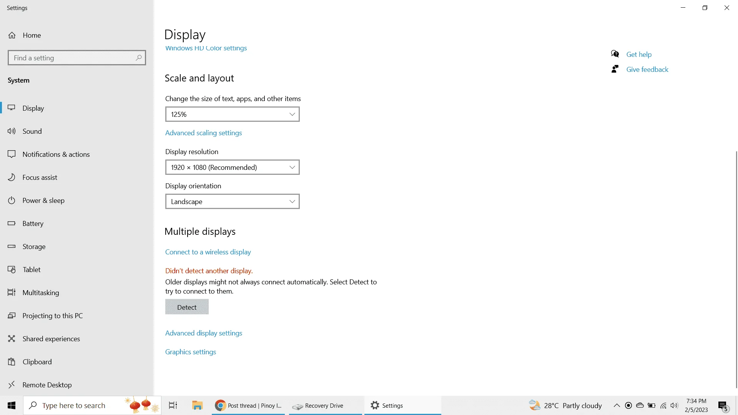
Task: Click the Focus assist moon icon
Action: point(12,177)
